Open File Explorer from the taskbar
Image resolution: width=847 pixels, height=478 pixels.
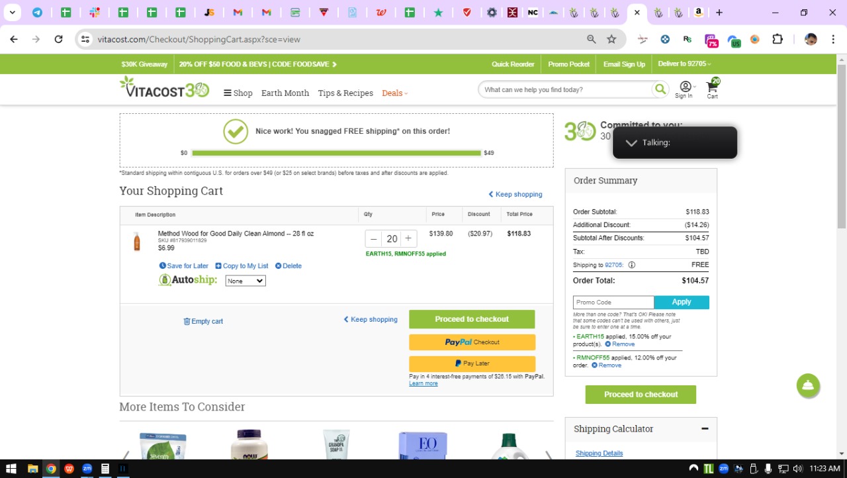tap(32, 469)
